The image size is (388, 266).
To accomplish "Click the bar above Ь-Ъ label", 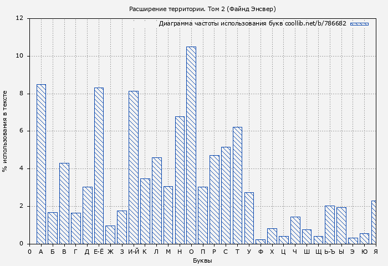I will pos(330,224).
